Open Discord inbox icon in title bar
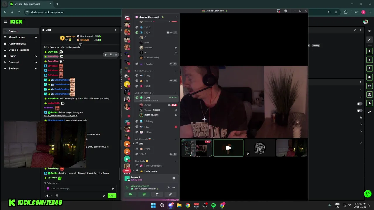374x210 pixels. coord(278,11)
